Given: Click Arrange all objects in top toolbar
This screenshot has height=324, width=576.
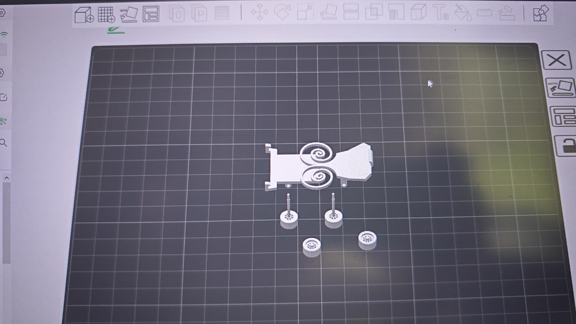Looking at the screenshot, I should 151,14.
